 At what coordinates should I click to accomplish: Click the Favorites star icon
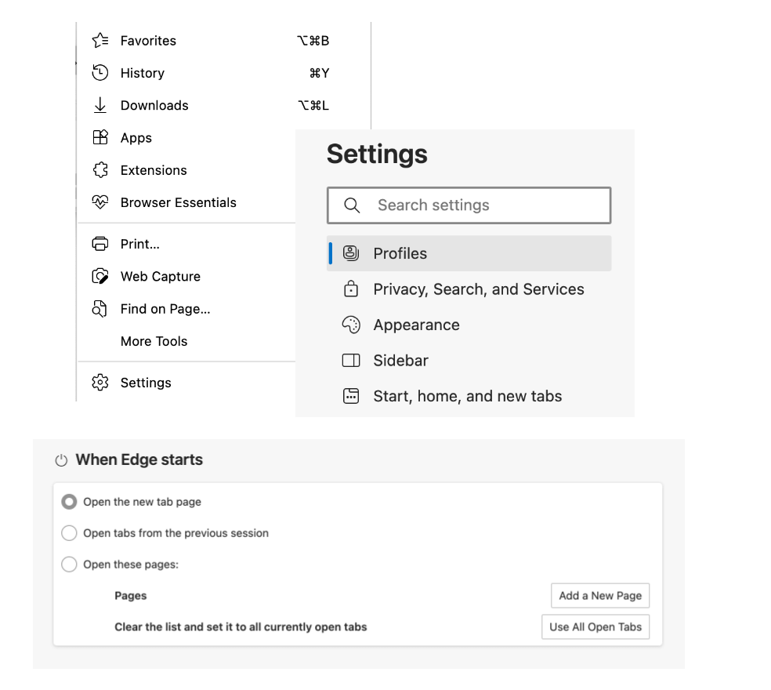click(100, 41)
